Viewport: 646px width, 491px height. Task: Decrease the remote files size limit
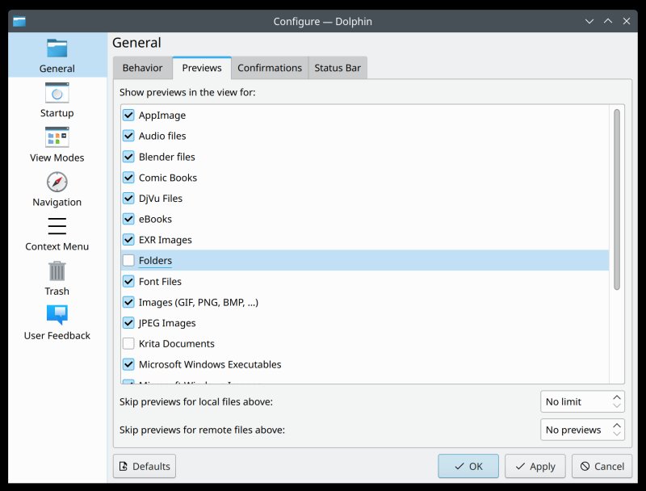618,434
